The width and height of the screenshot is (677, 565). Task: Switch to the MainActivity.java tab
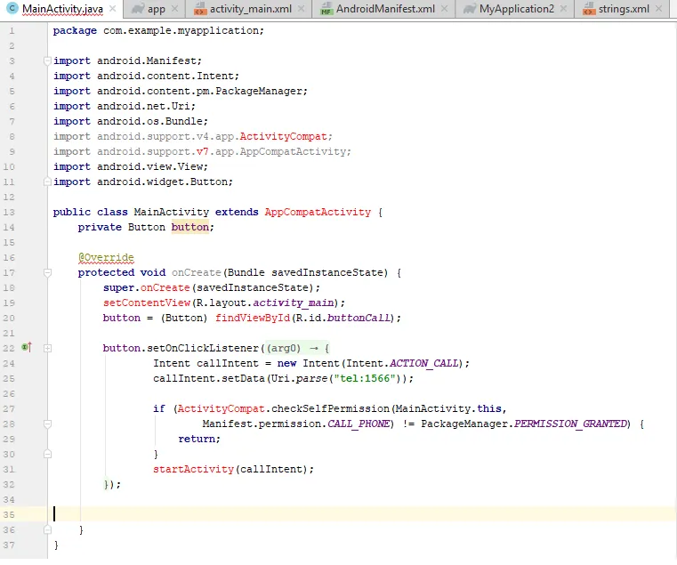62,9
